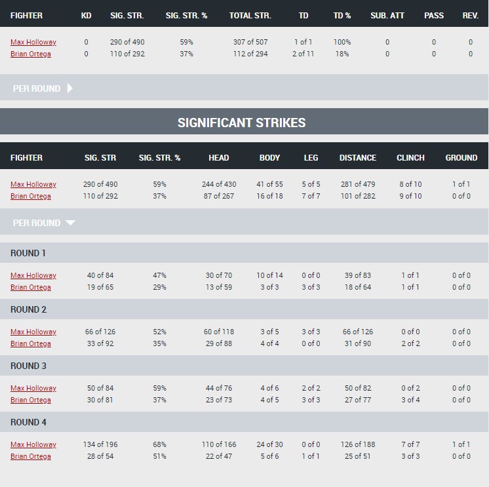Click Max Holloway link under Round 1
This screenshot has width=489, height=487.
[33, 275]
